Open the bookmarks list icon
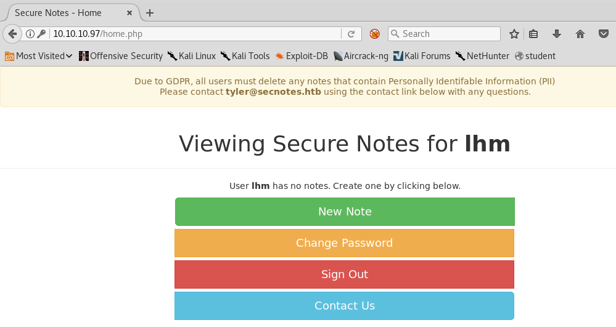616x328 pixels. (534, 34)
